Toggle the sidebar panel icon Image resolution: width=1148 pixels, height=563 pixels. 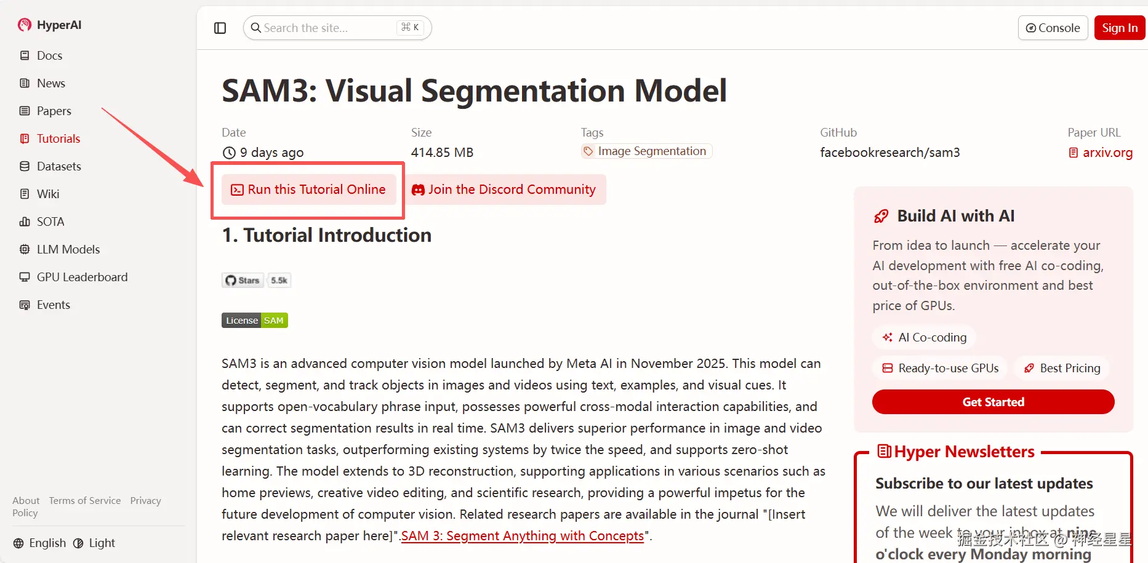(x=220, y=28)
